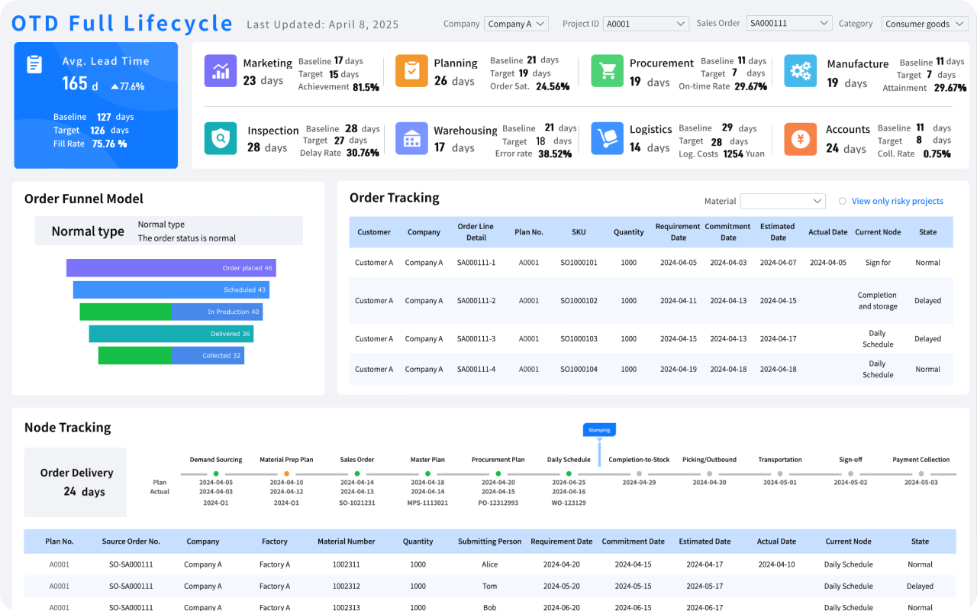Screen dimensions: 977x611
Task: Open the Sales Order dropdown
Action: point(788,24)
